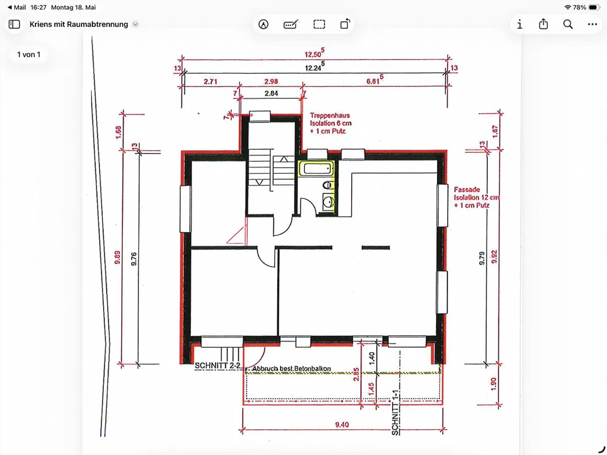607x455 pixels.
Task: Tap the date 'Montag 18. Mai'
Action: pos(73,7)
